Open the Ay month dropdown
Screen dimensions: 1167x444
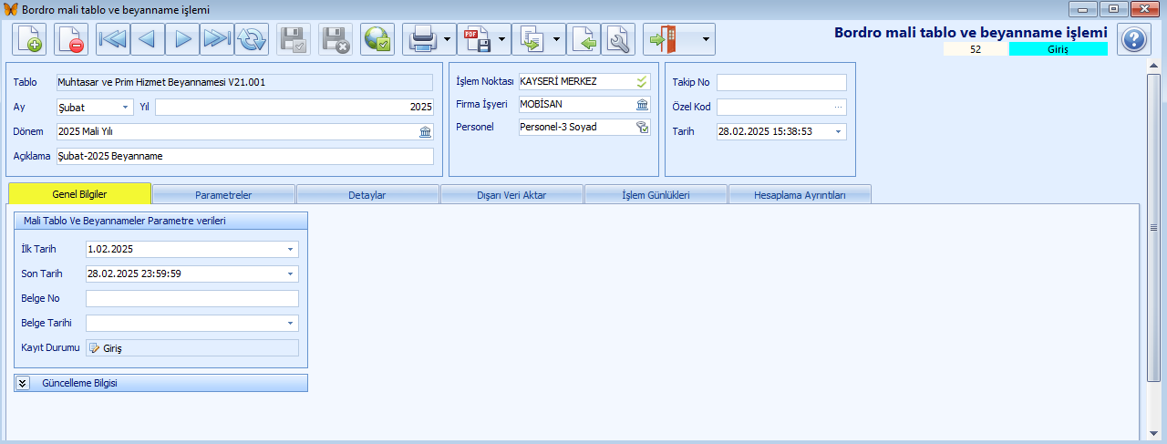(125, 108)
